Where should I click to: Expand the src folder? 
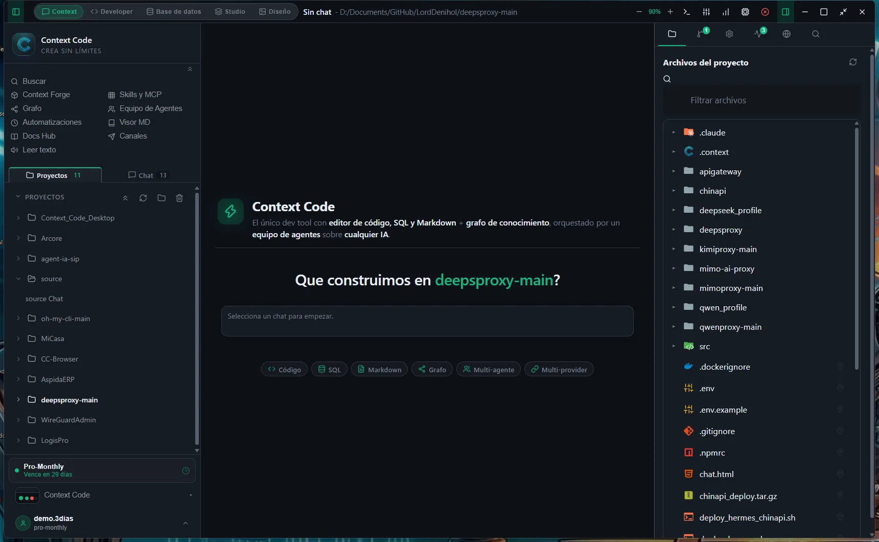[674, 346]
